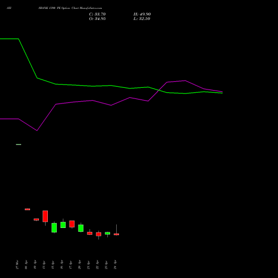Click the flat red candle above 08 Apr
This screenshot has height=278, width=278.
click(27, 209)
